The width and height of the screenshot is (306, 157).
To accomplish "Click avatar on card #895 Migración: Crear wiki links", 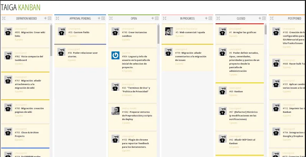I will [8, 31].
